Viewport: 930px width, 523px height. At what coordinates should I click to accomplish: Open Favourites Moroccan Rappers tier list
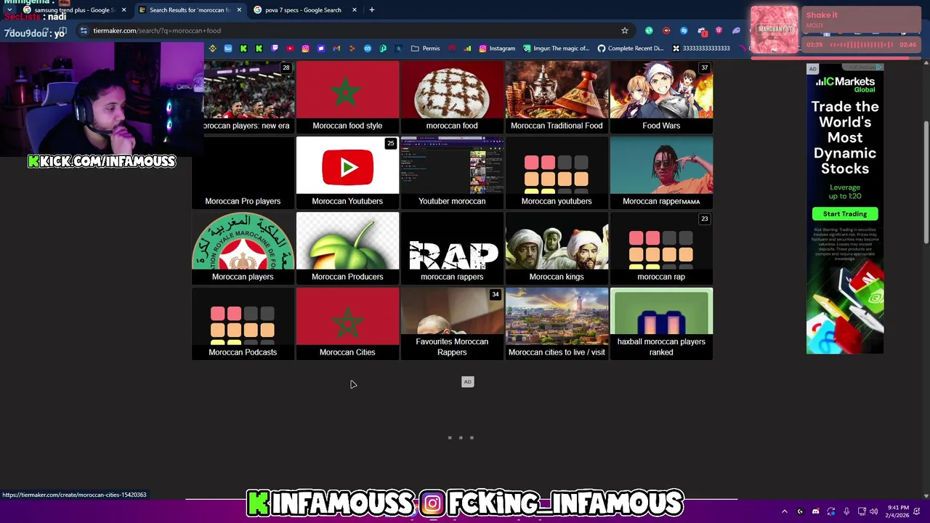pos(452,323)
